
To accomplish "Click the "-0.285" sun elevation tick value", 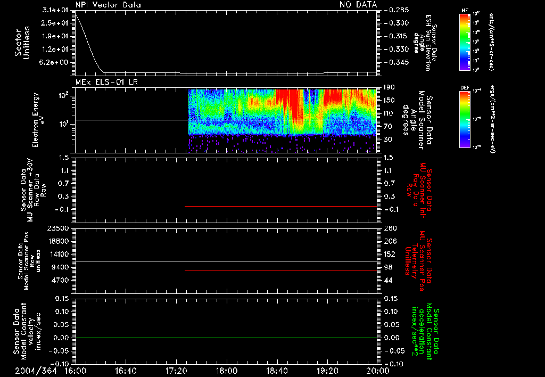I will pos(396,10).
